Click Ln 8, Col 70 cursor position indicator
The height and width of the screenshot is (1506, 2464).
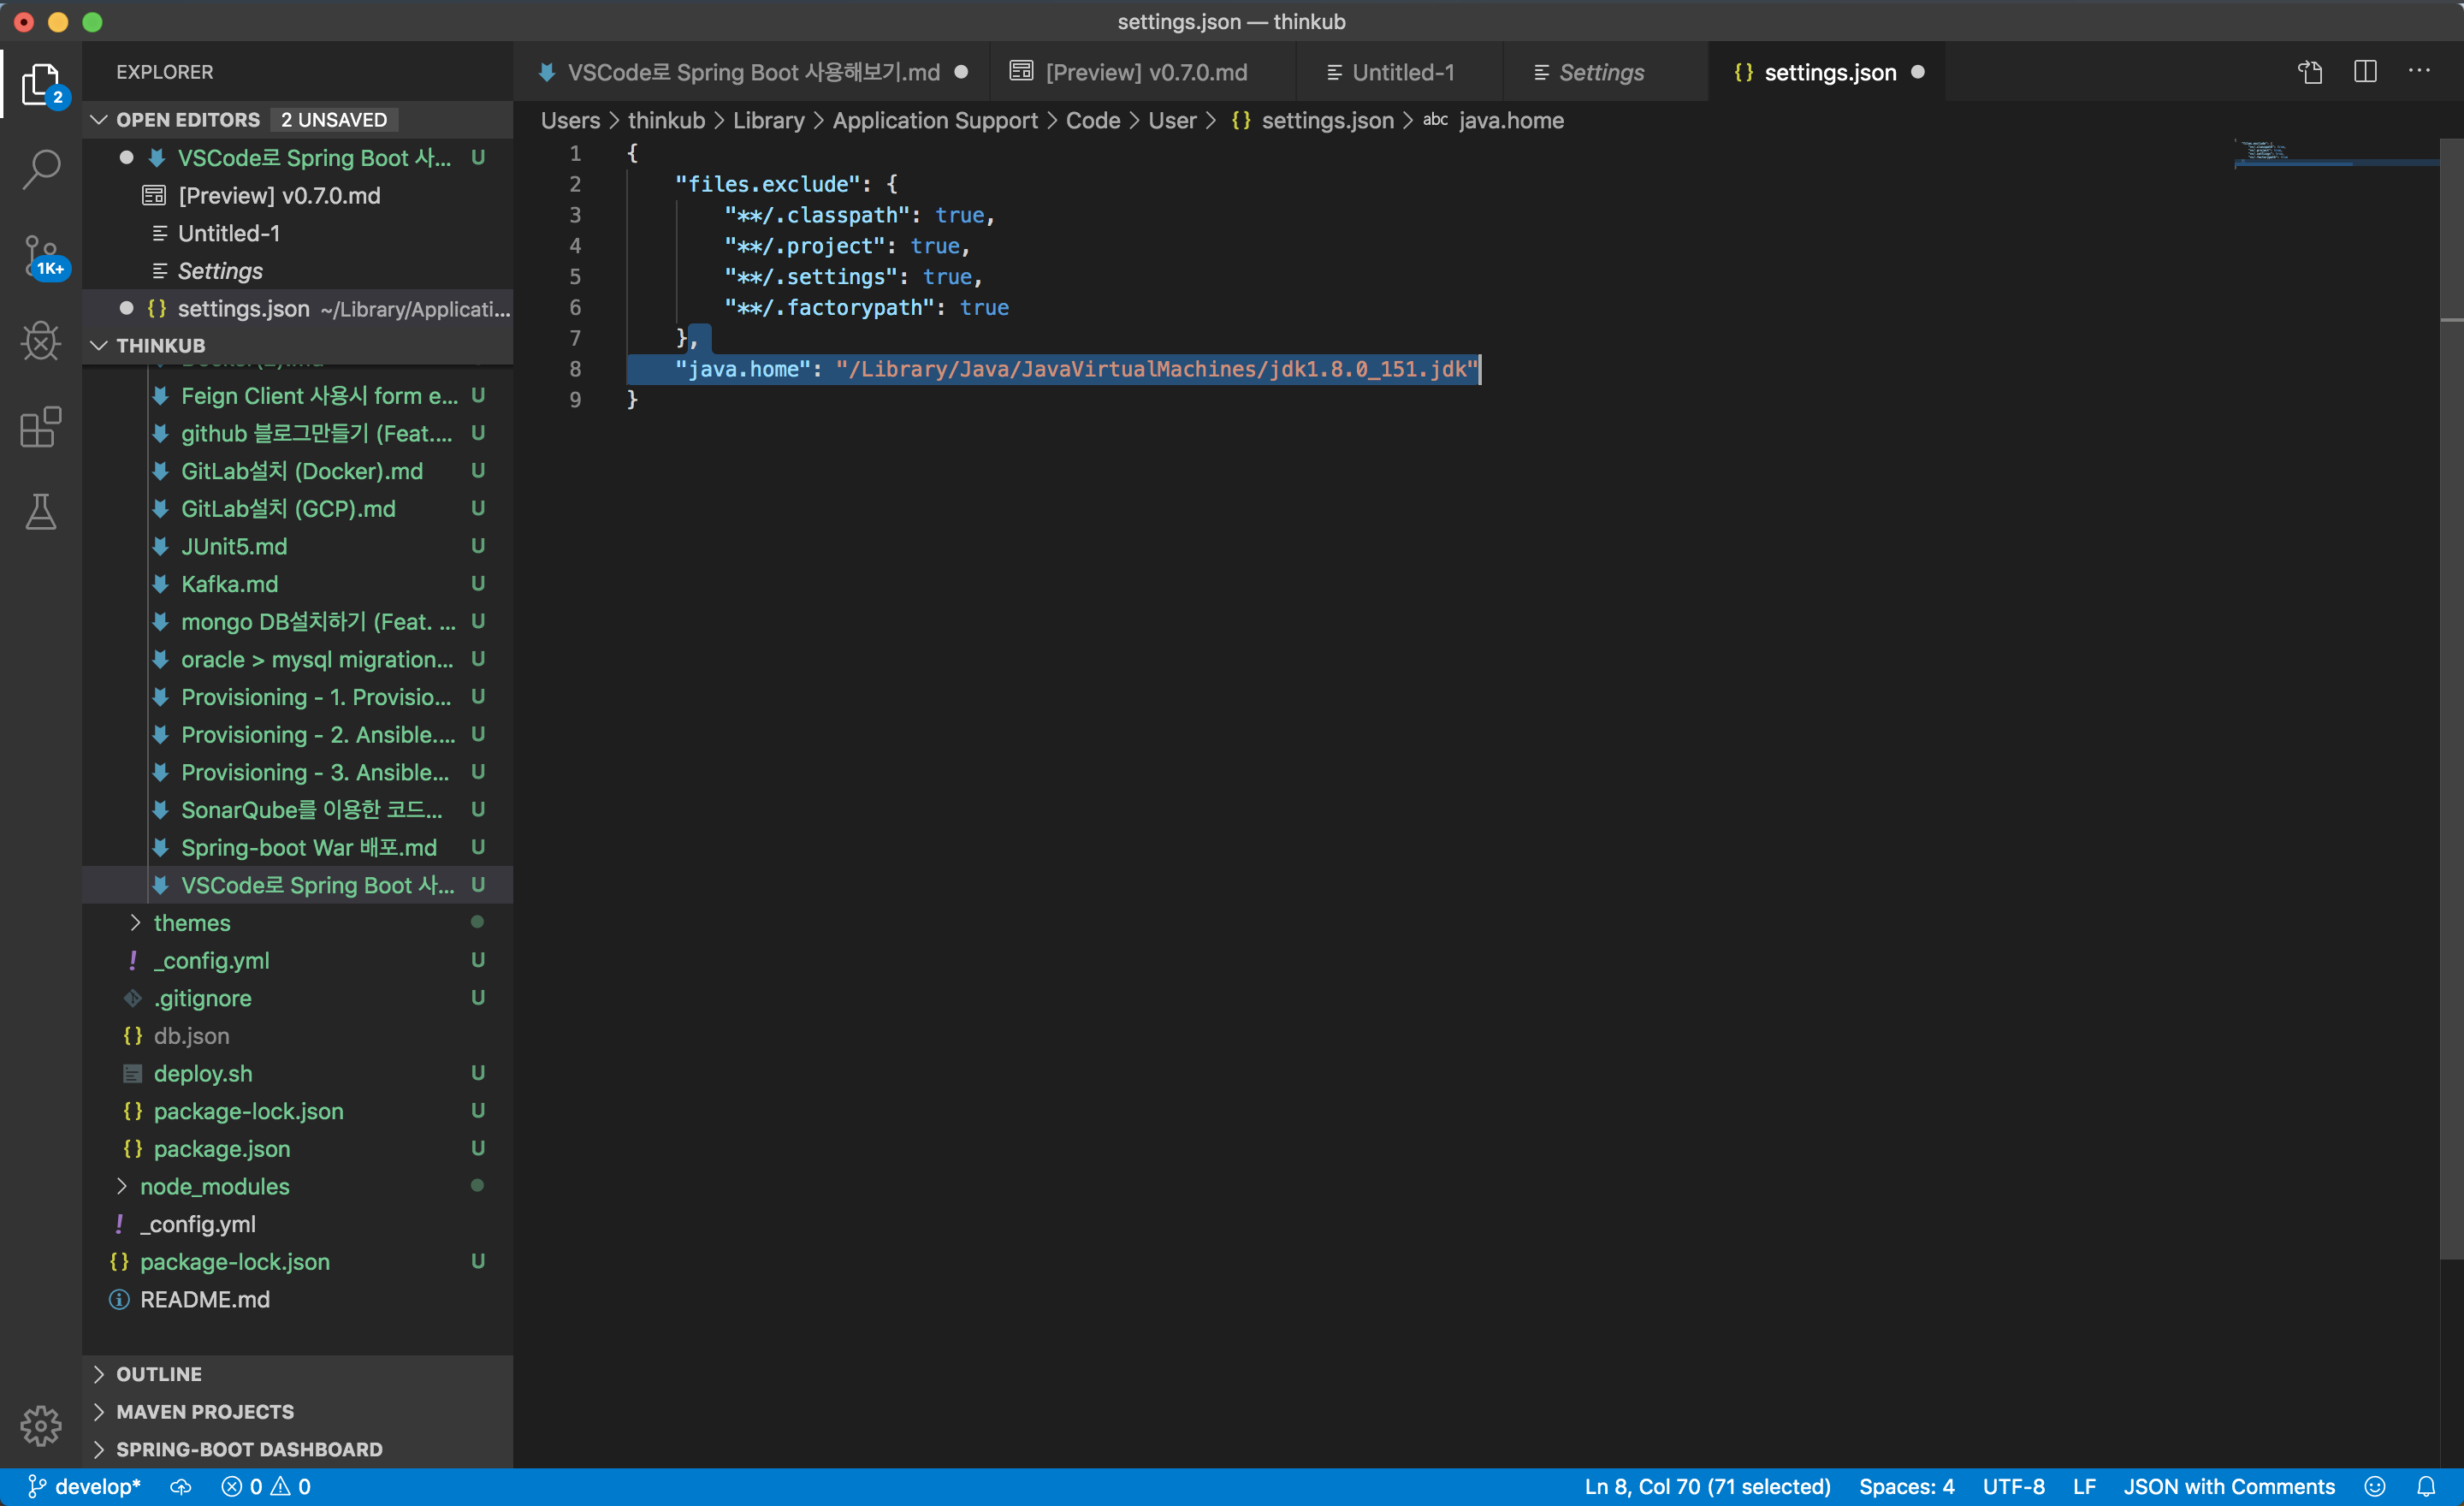[x=1707, y=1486]
